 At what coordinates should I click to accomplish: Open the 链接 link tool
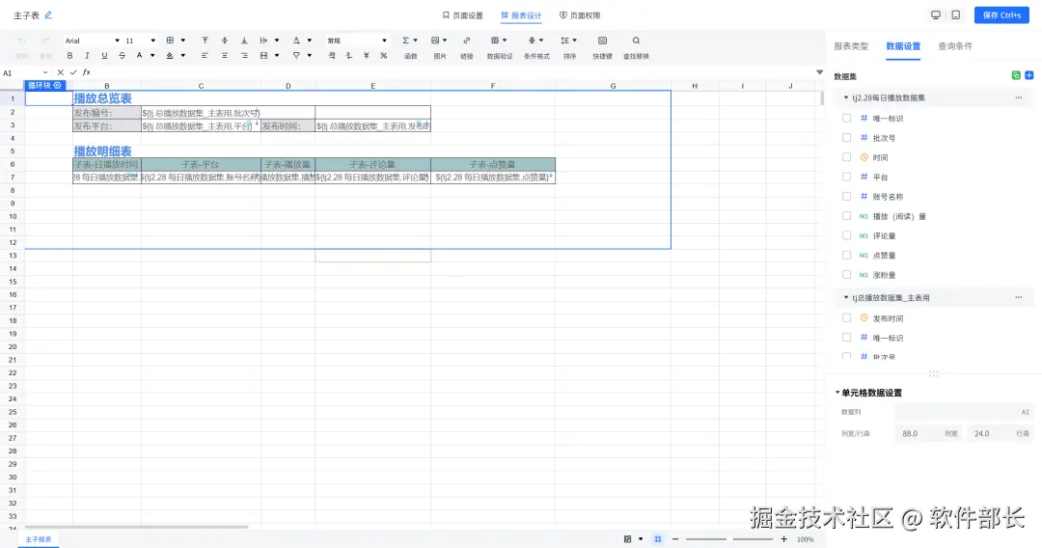[467, 47]
